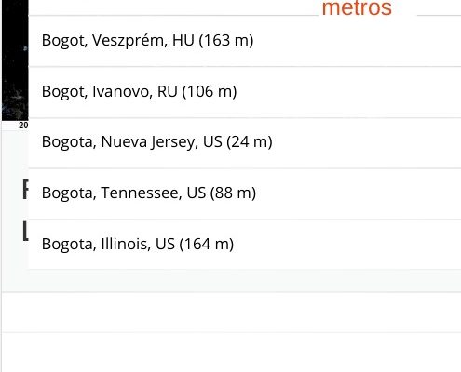
Task: Choose Bogot, Ivanovo, RU from list
Action: [245, 92]
